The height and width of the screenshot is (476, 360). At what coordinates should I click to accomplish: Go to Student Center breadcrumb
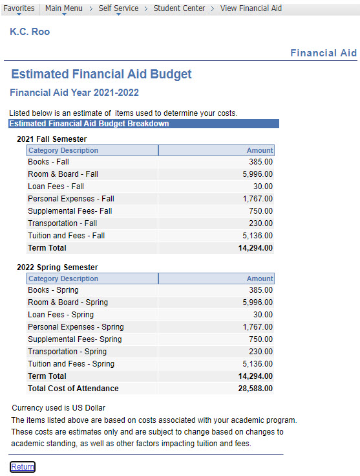(179, 8)
